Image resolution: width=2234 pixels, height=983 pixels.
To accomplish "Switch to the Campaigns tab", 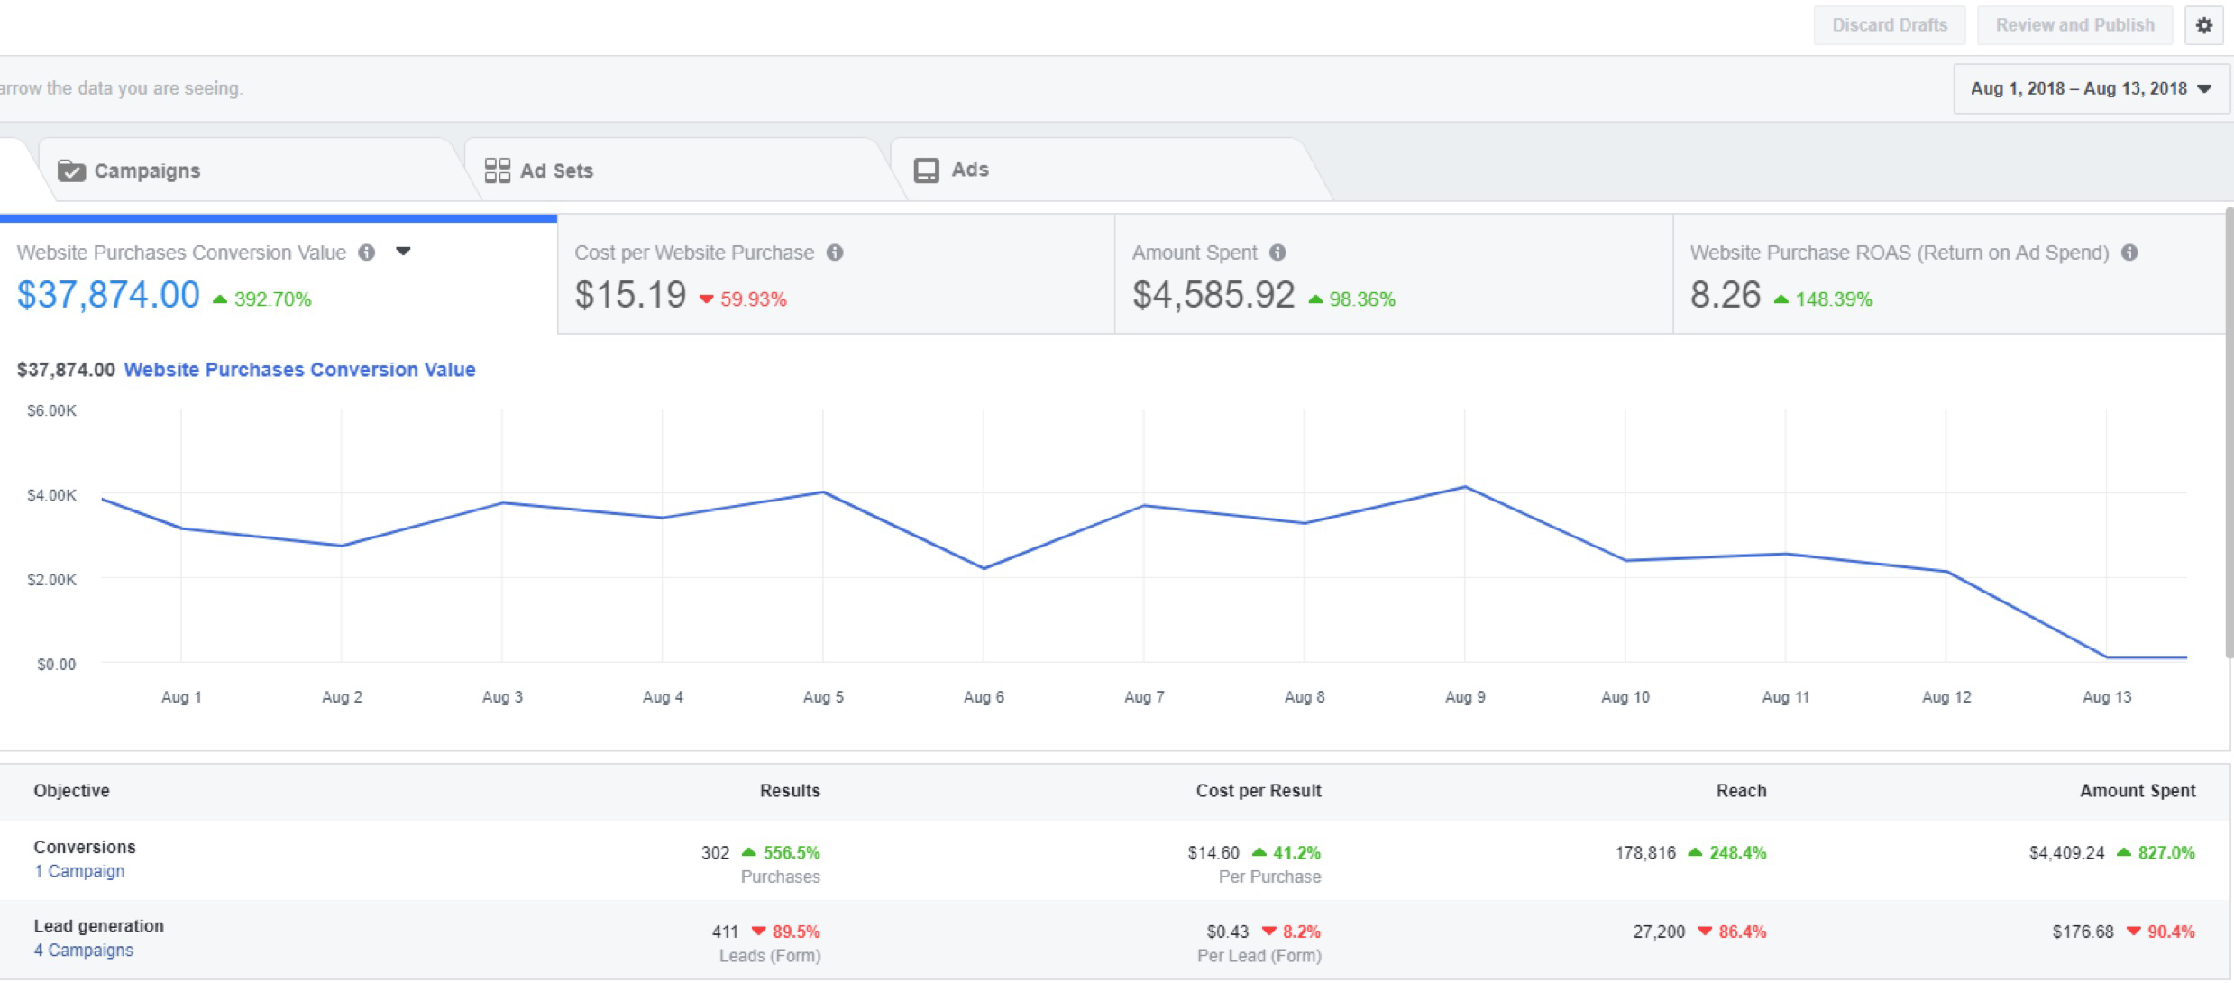I will click(252, 170).
